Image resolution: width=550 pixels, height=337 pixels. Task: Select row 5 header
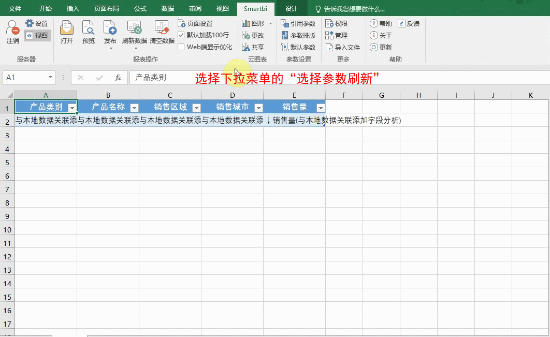[x=7, y=163]
